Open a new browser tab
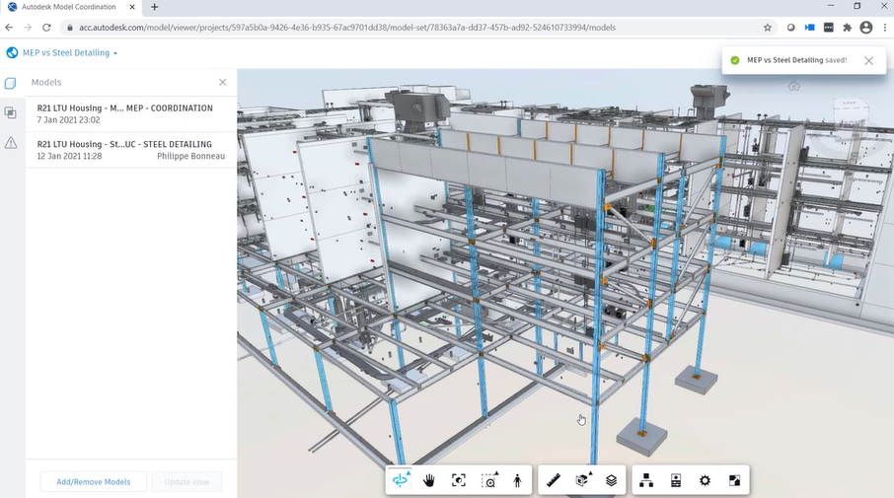Screen dimensions: 894x498 tap(155, 7)
